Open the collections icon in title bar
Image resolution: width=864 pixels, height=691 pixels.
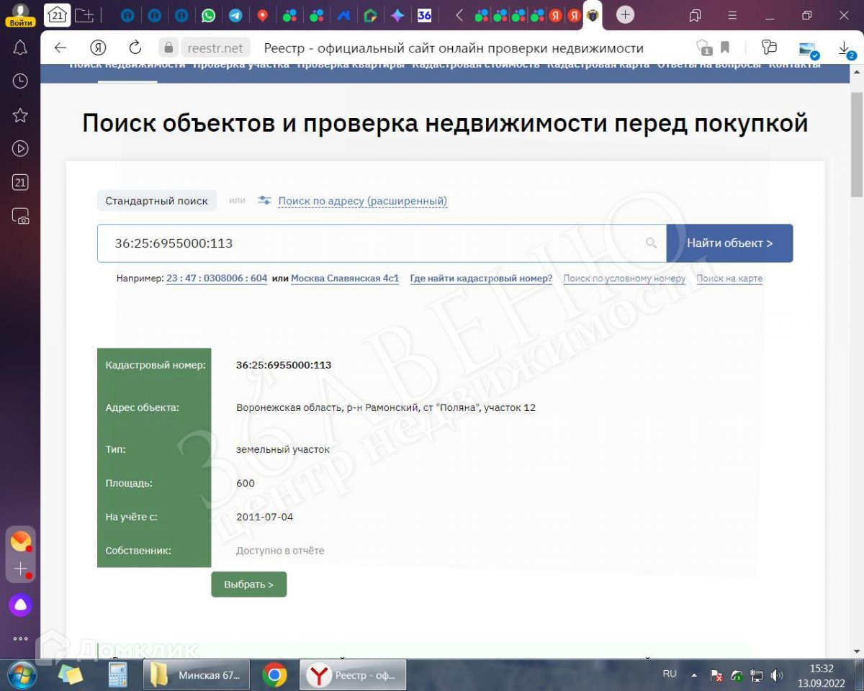(x=695, y=15)
